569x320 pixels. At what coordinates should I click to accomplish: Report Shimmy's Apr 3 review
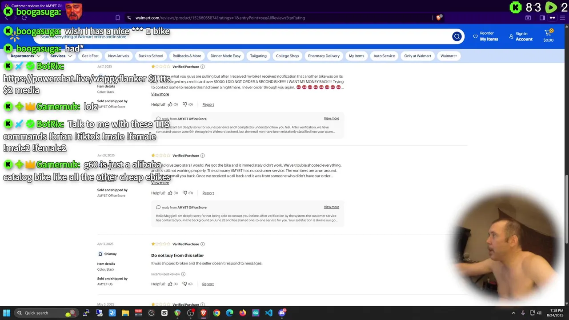pyautogui.click(x=208, y=284)
